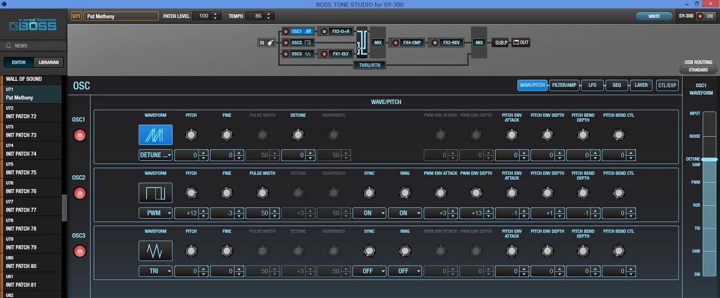Click TEMPO stepper arrows
Screen dimensions: 720x298
[x=269, y=16]
